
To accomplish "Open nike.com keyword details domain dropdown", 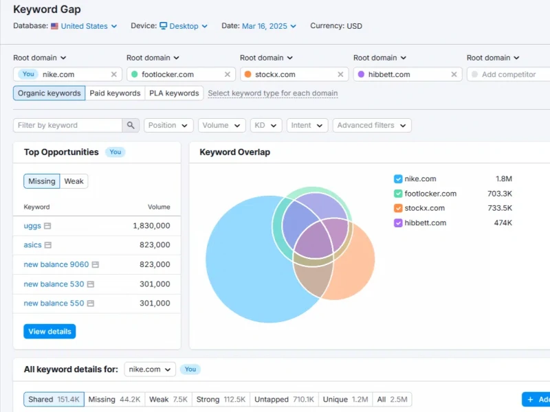I will (x=150, y=369).
